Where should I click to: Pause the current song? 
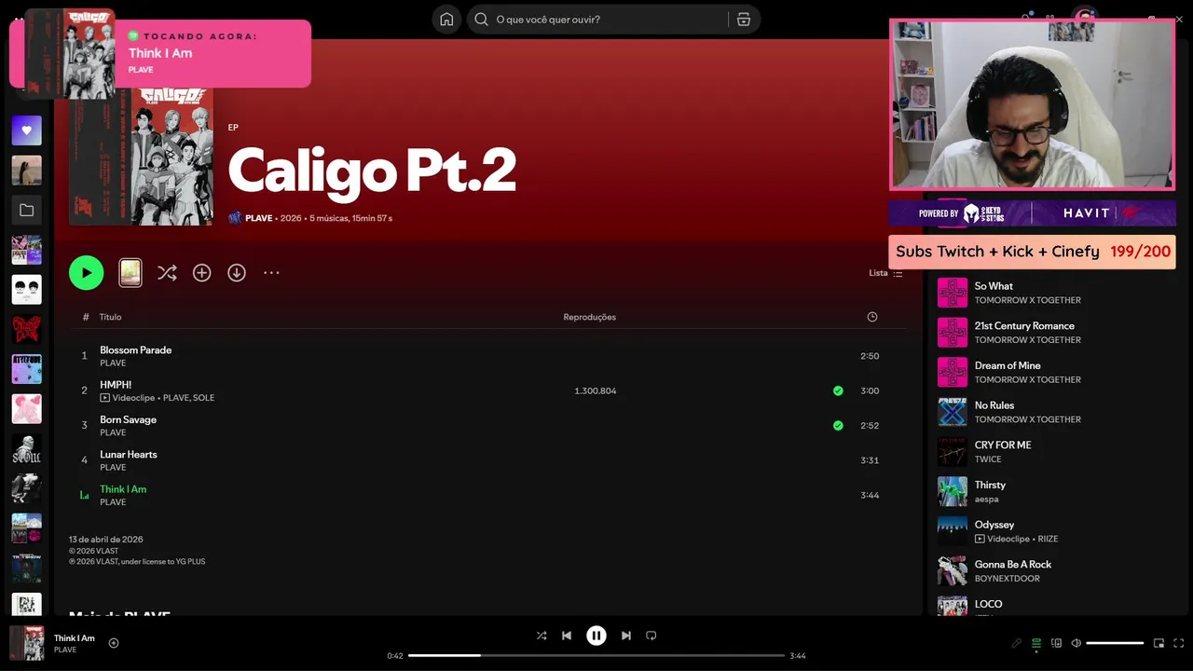pyautogui.click(x=596, y=636)
